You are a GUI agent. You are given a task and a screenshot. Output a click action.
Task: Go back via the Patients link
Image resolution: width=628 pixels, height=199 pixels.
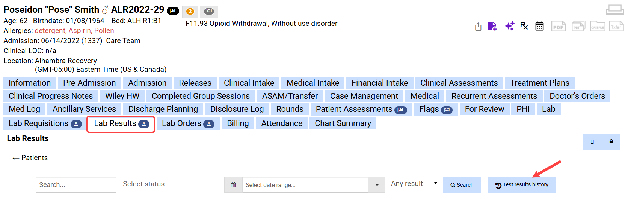(x=30, y=158)
